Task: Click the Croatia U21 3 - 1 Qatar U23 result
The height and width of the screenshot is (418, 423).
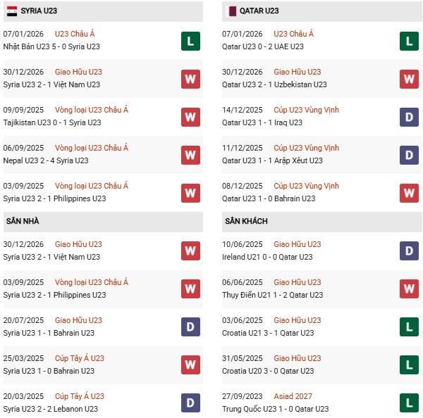Action: click(269, 333)
